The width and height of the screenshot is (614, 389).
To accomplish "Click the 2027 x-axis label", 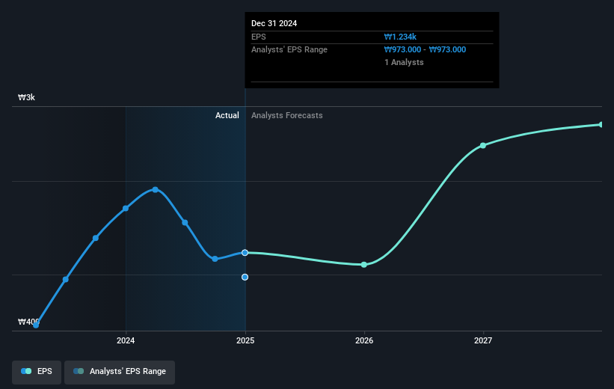I will (x=483, y=340).
